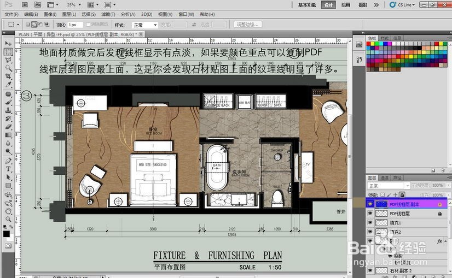Select the Rectangular Marquee tool
This screenshot has width=452, height=278.
tap(8, 52)
